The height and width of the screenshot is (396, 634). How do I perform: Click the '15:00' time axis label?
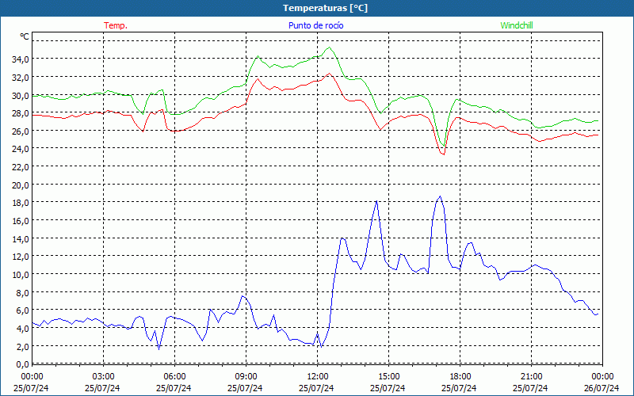click(388, 377)
